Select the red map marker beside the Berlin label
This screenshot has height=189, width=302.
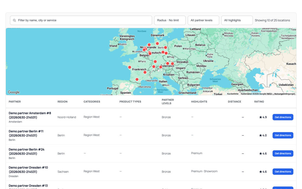point(165,48)
